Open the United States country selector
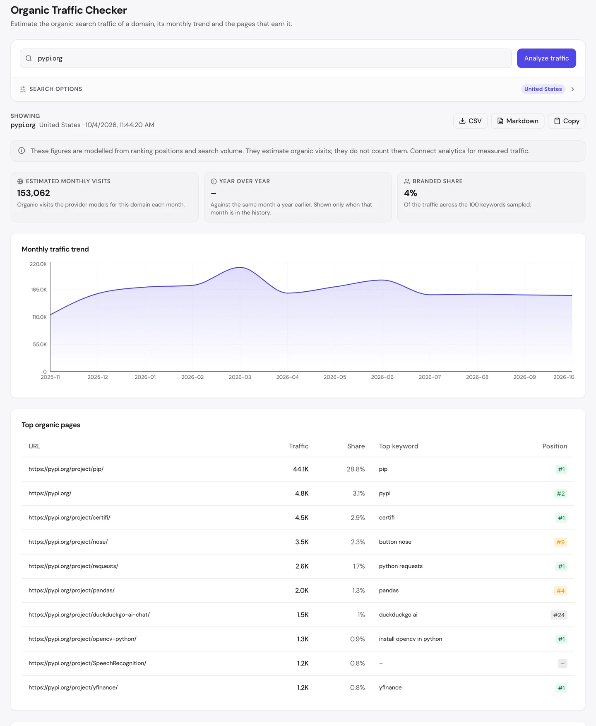 543,89
